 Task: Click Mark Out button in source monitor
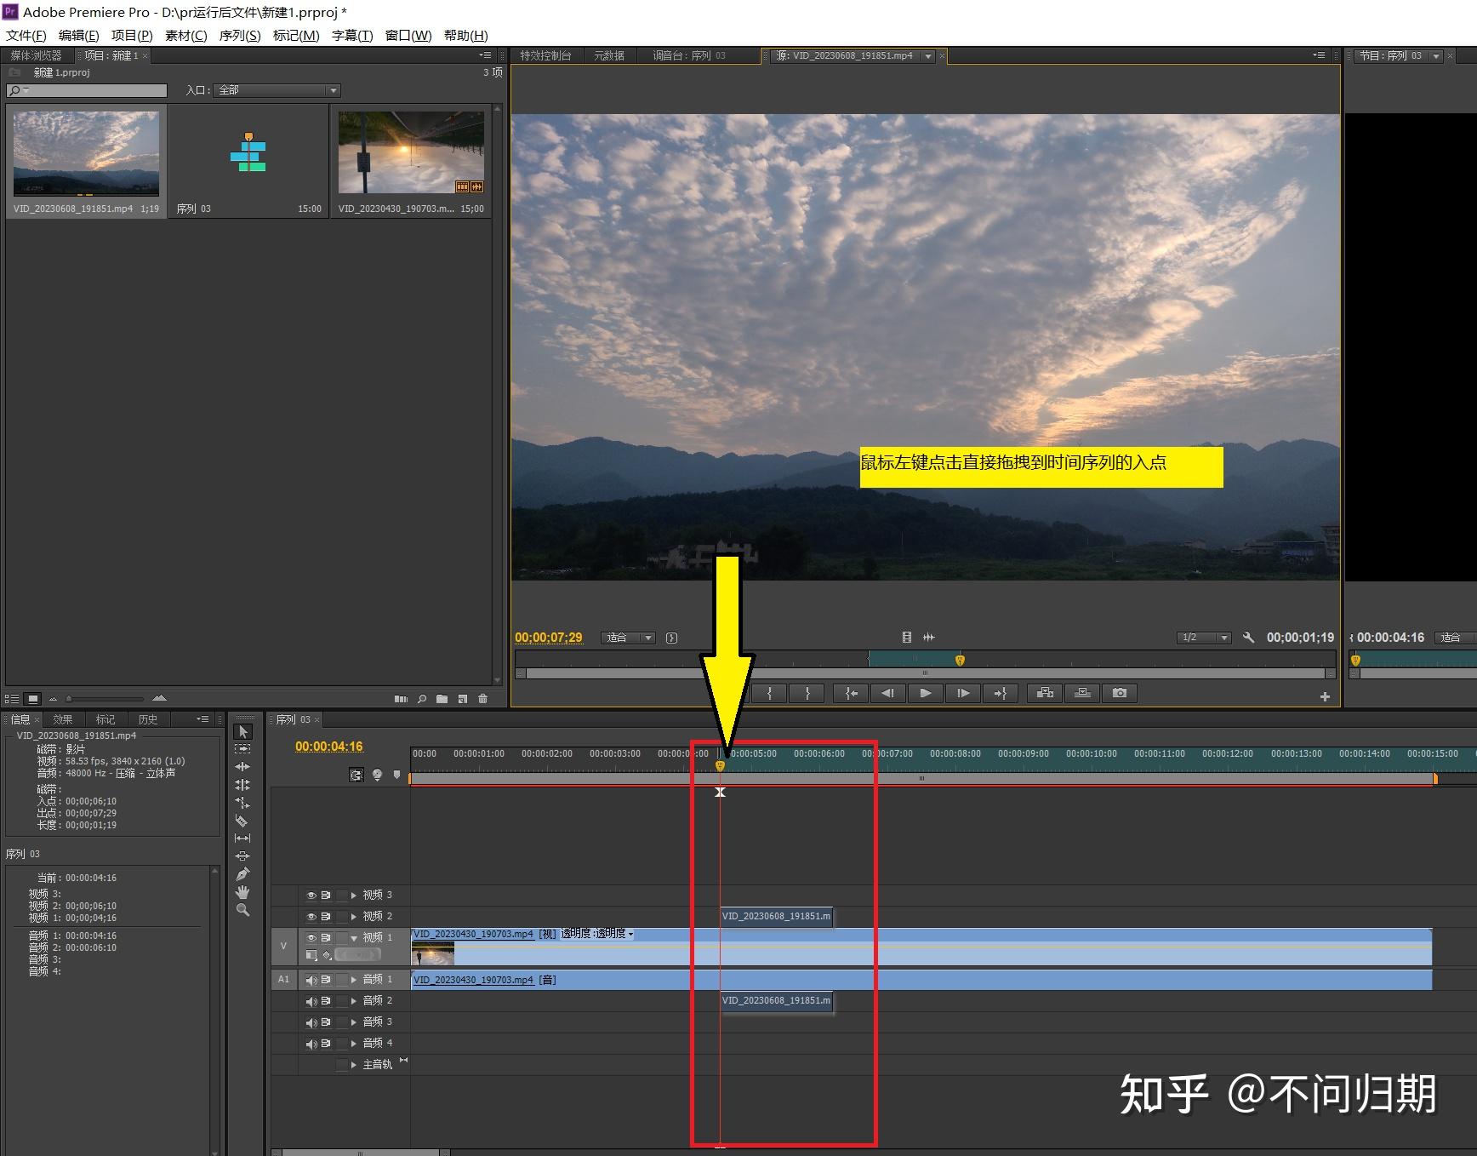[807, 694]
